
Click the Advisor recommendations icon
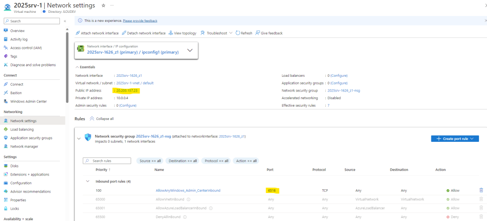[6, 191]
